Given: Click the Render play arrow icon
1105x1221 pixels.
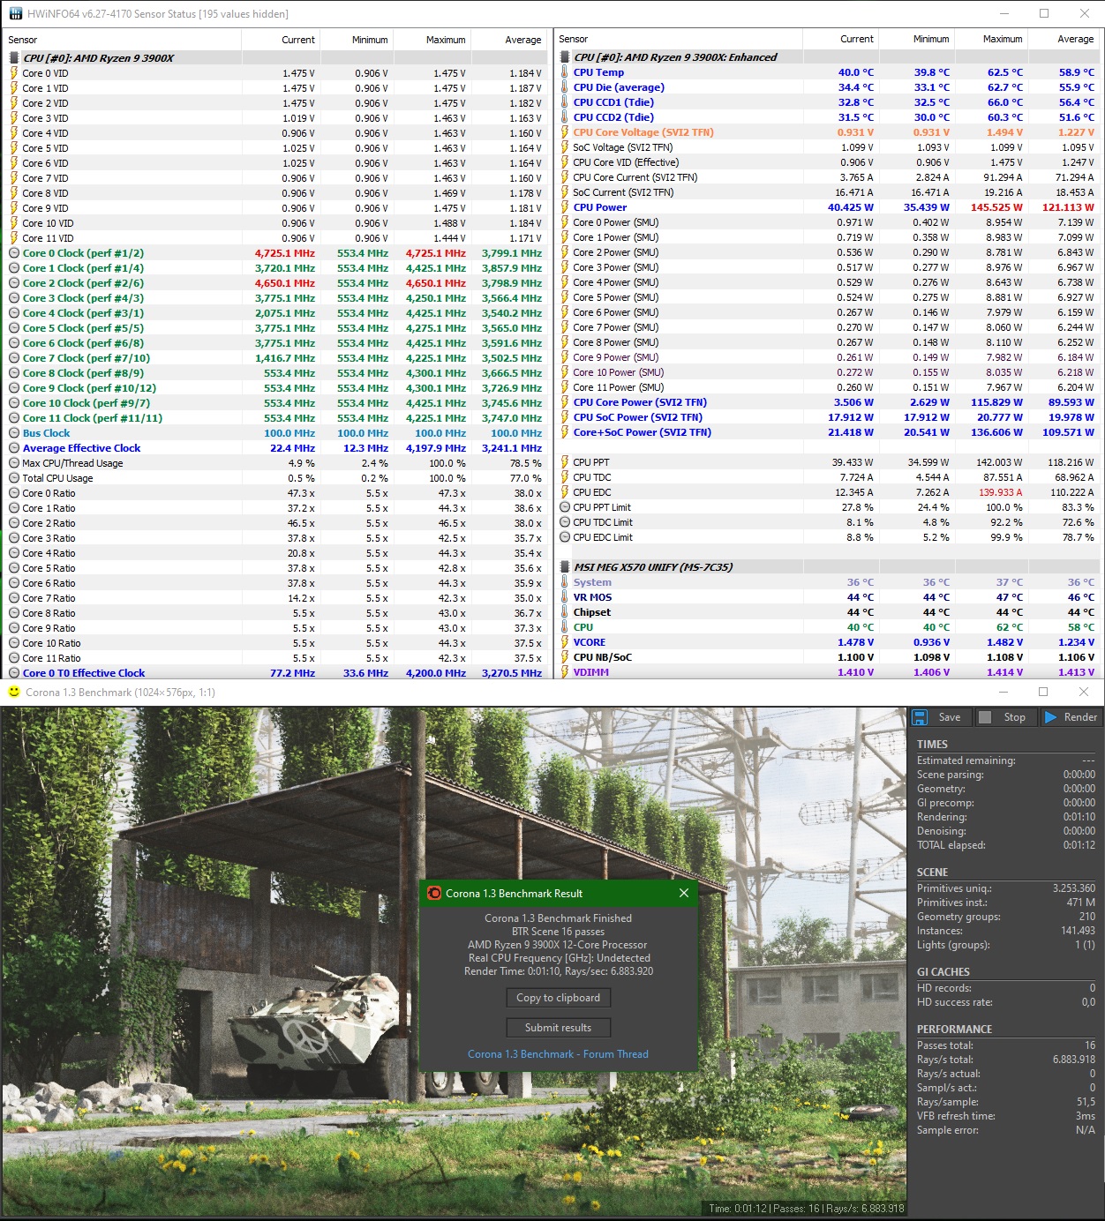Looking at the screenshot, I should pos(1050,717).
